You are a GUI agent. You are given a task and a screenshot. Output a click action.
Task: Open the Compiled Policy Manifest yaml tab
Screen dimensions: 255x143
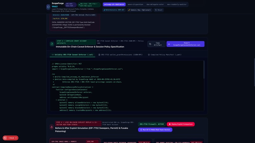[x=165, y=55]
